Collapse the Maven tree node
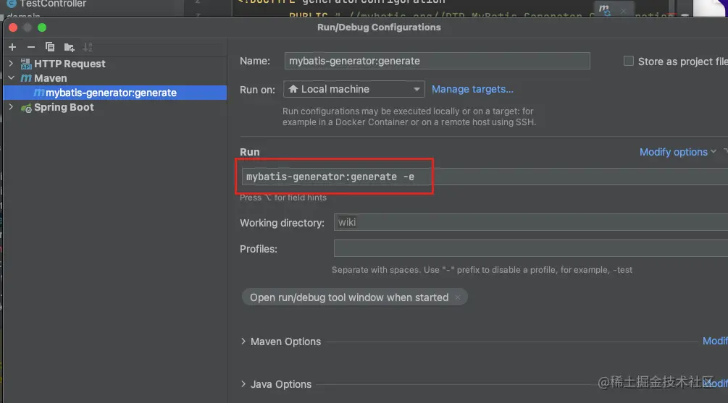Viewport: 728px width, 403px height. click(x=11, y=77)
